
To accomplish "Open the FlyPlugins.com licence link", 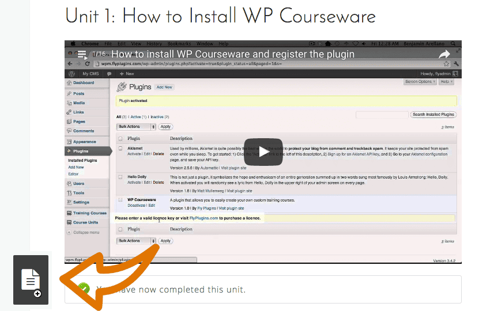I will click(x=203, y=218).
